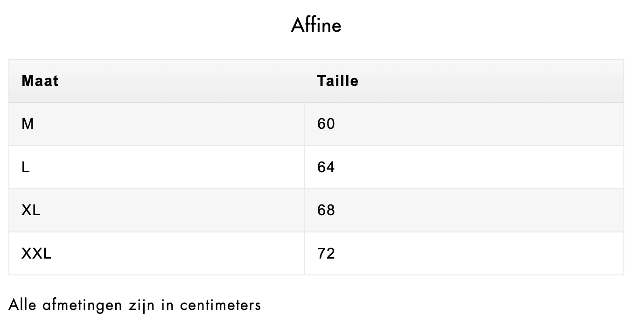Click the column divider between M and 60

pos(305,124)
